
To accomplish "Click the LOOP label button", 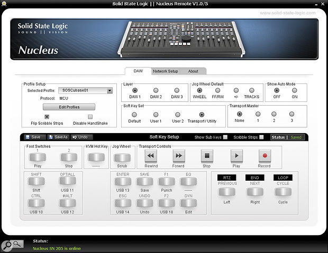I will tap(283, 177).
